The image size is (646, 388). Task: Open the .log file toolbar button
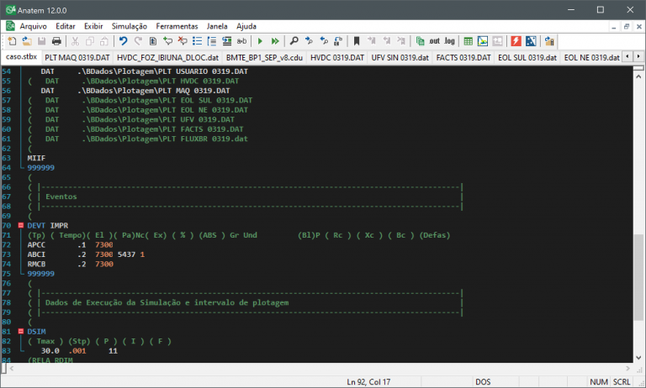449,40
